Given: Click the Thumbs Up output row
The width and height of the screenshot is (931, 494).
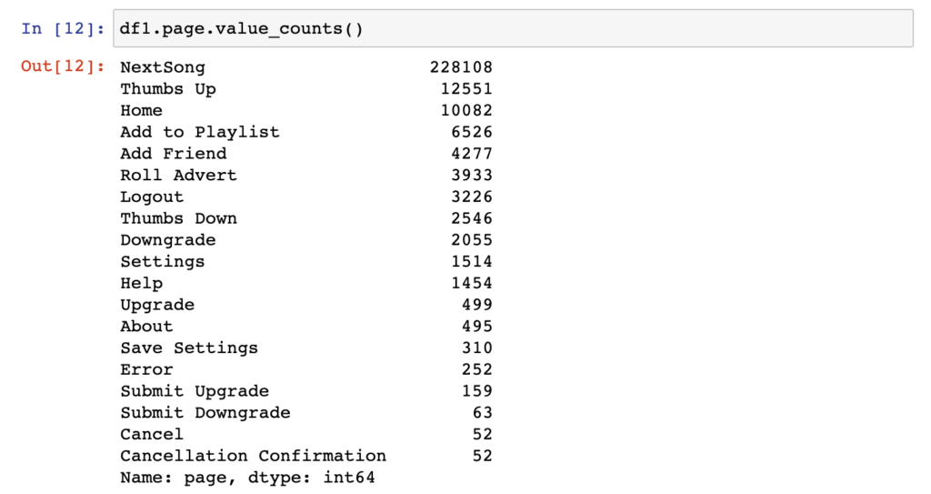Looking at the screenshot, I should 306,88.
